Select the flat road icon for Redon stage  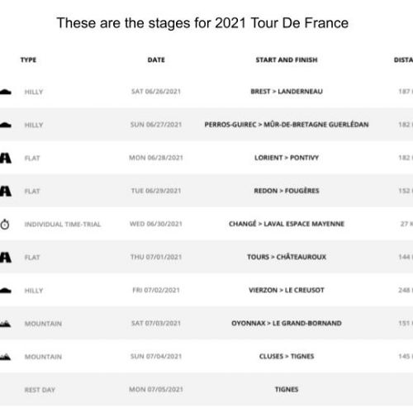[x=6, y=191]
